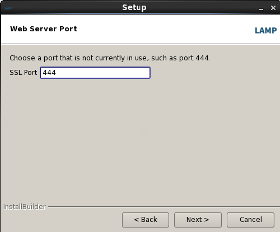The width and height of the screenshot is (280, 232).
Task: Click the blue LAMP logo in header
Action: tap(266, 31)
